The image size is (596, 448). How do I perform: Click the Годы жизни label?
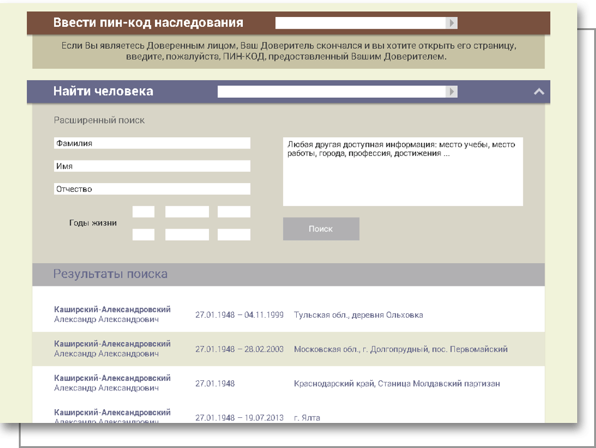(x=93, y=223)
